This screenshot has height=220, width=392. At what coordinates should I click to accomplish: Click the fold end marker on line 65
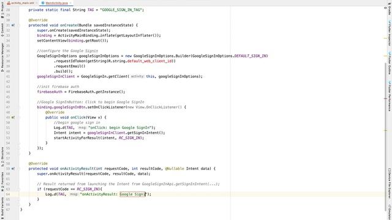coord(18,199)
